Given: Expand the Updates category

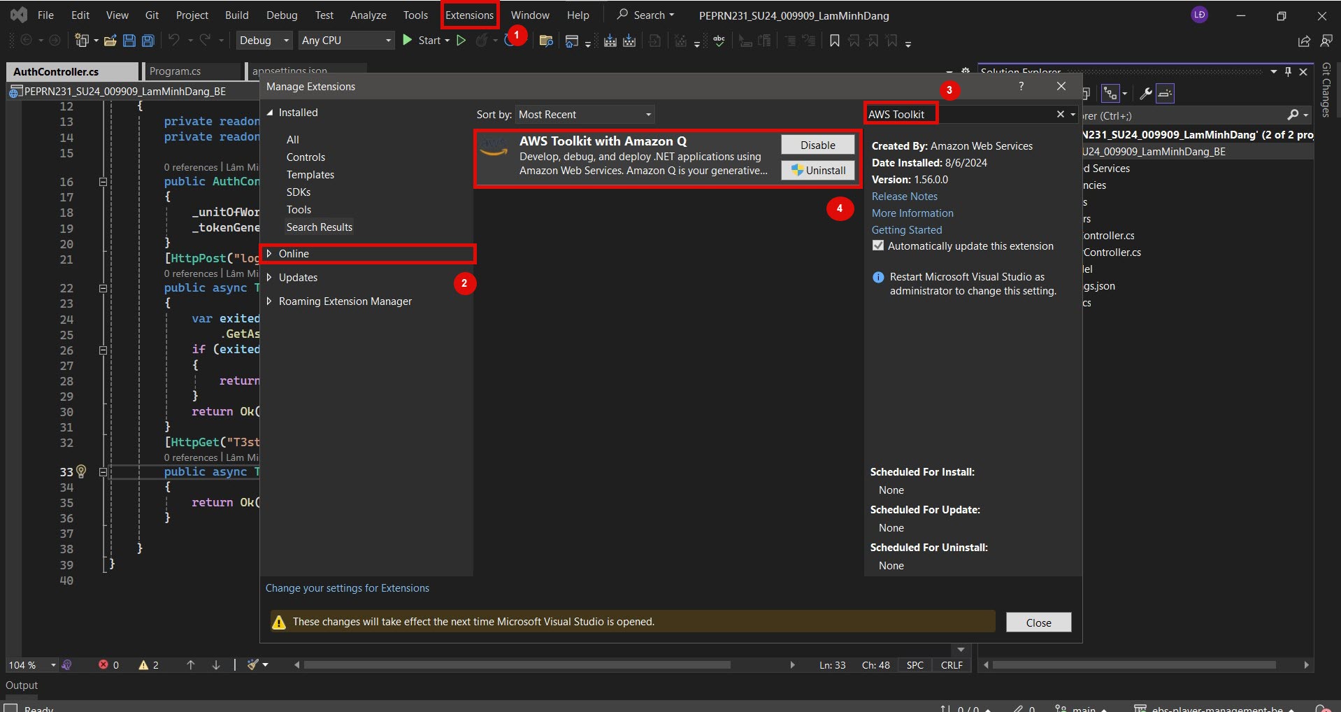Looking at the screenshot, I should coord(269,277).
